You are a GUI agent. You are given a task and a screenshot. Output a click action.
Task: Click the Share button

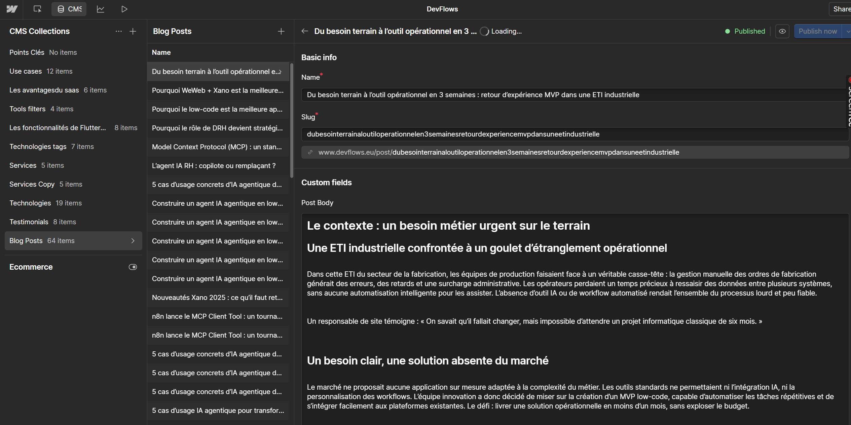point(841,9)
